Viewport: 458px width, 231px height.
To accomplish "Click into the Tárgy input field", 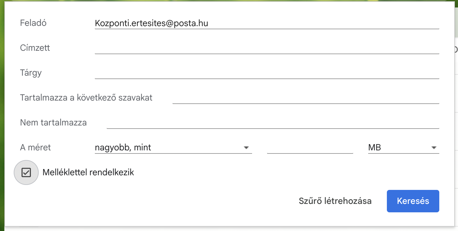I will pyautogui.click(x=267, y=73).
